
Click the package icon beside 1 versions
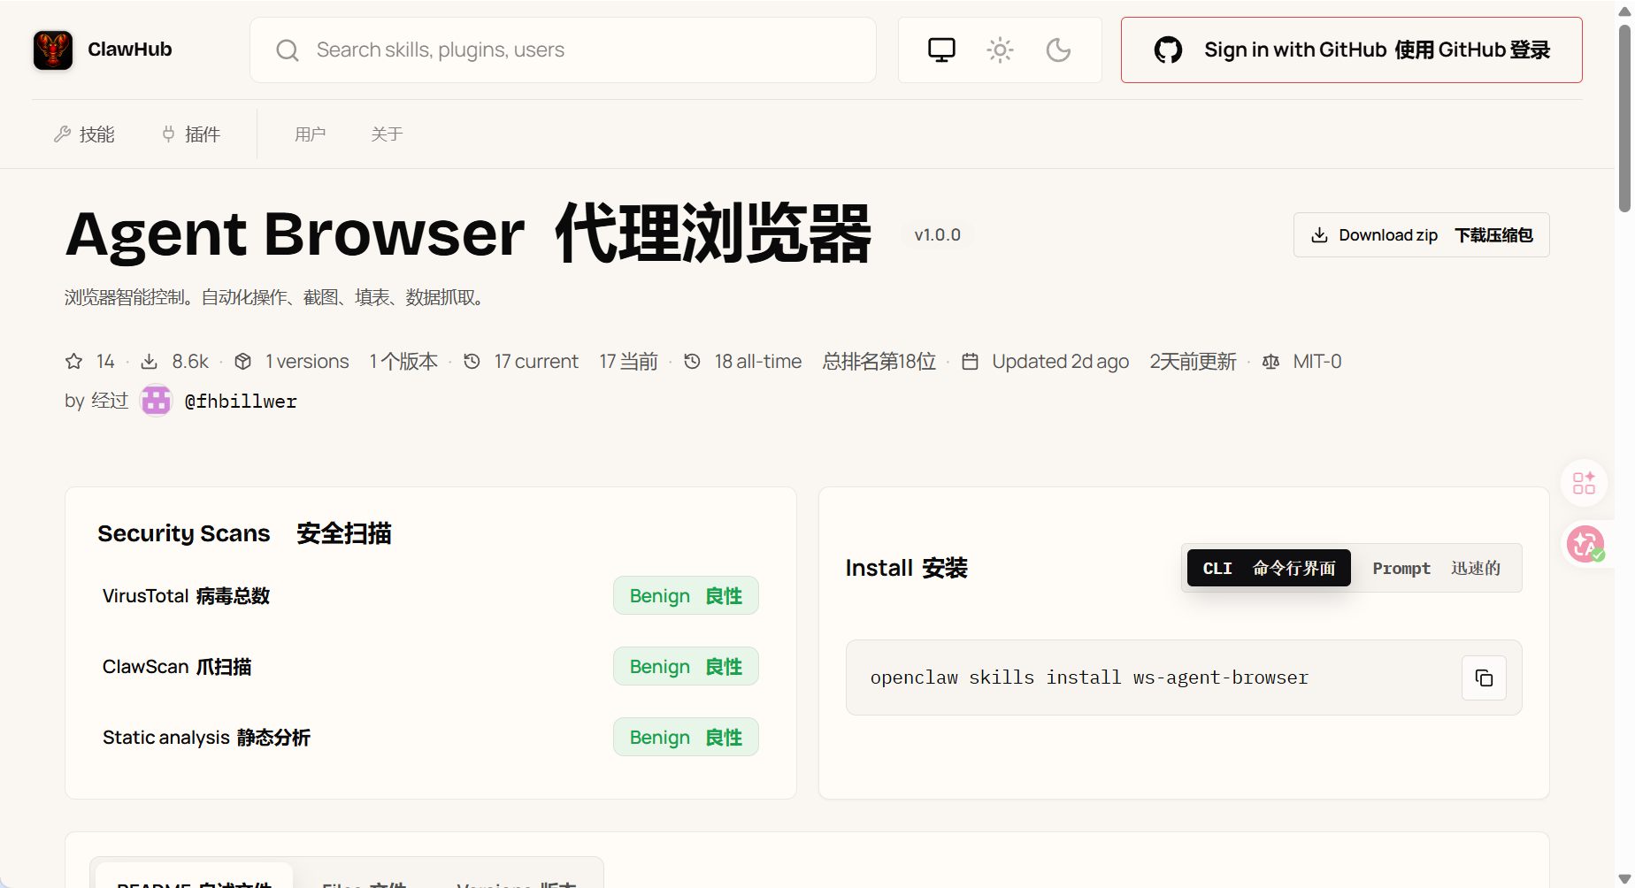[x=242, y=362]
